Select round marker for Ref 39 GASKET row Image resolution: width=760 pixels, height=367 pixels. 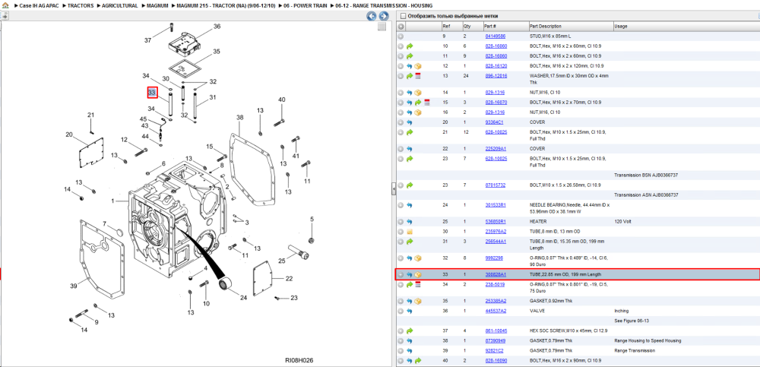click(401, 350)
